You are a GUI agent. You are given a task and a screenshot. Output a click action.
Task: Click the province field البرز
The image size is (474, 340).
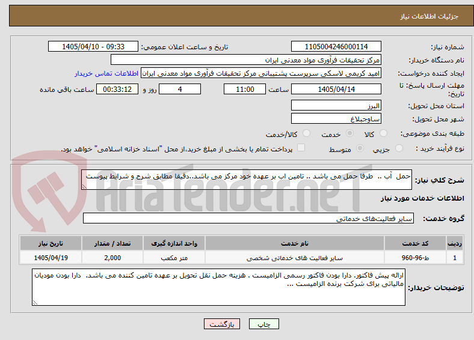(336, 105)
